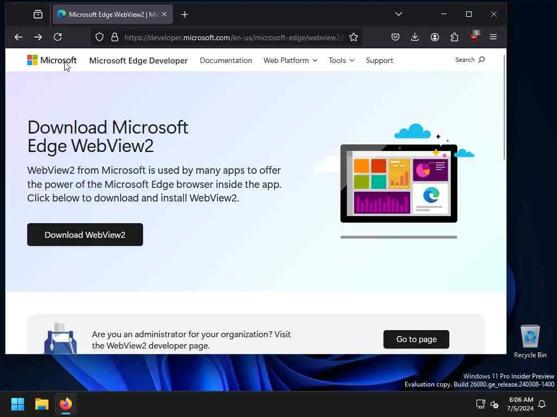Open File Explorer from taskbar

coord(41,404)
